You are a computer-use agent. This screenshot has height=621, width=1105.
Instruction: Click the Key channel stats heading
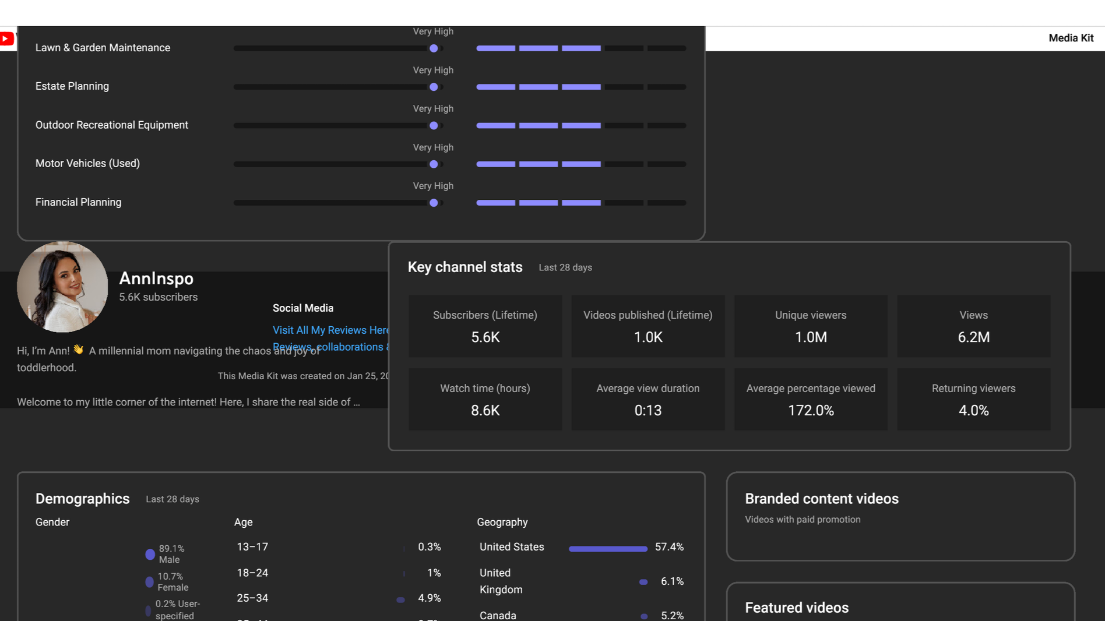[465, 267]
